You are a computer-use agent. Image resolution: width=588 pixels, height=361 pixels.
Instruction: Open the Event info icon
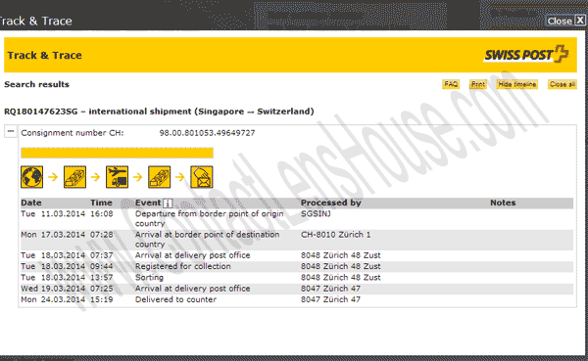point(168,203)
